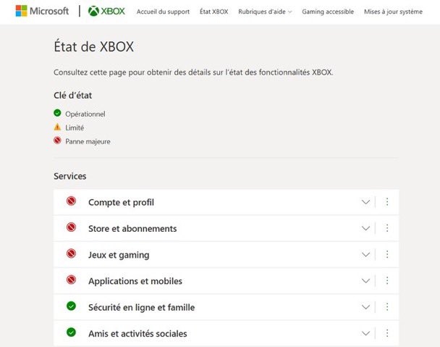
Task: Click the Compte et profil title
Action: pyautogui.click(x=122, y=202)
